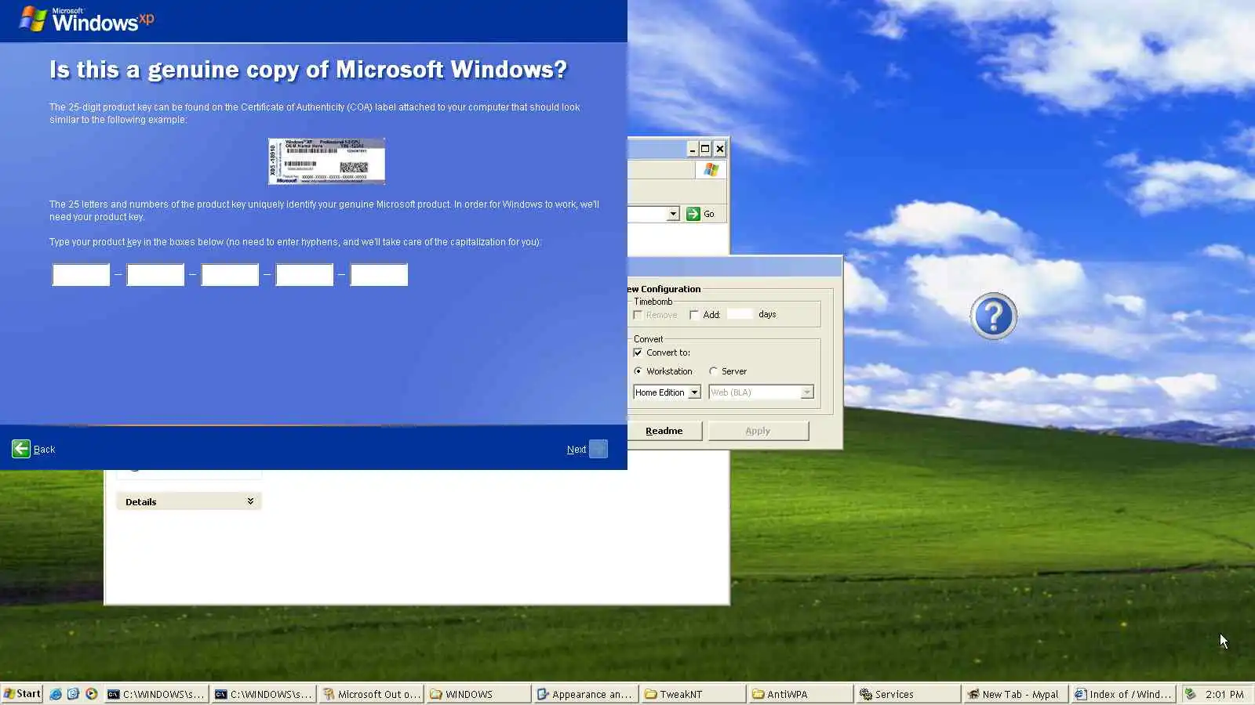The width and height of the screenshot is (1255, 705).
Task: Switch to second C:\WINDOWS command prompt taskbar button
Action: point(264,694)
